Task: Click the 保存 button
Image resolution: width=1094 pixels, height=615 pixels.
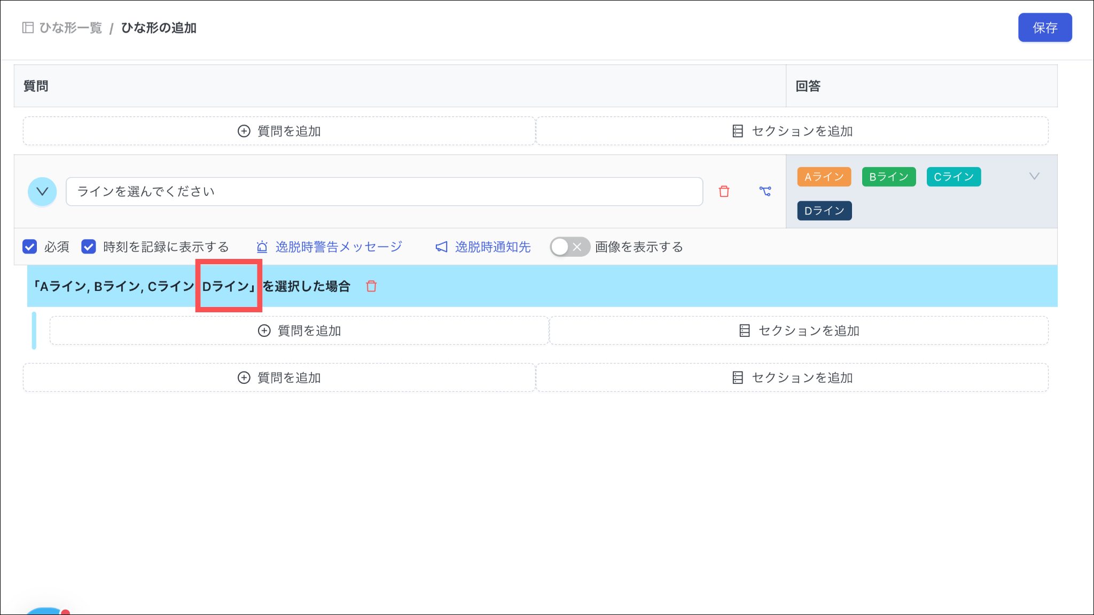Action: pos(1044,28)
